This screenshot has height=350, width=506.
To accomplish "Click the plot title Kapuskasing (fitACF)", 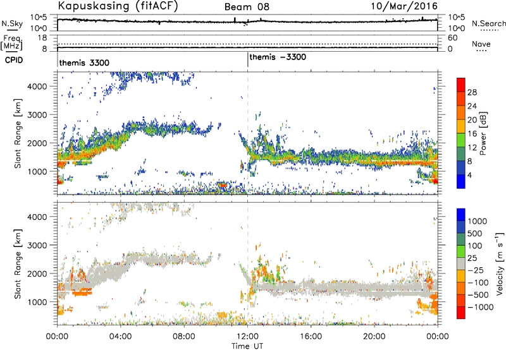I will pos(118,6).
